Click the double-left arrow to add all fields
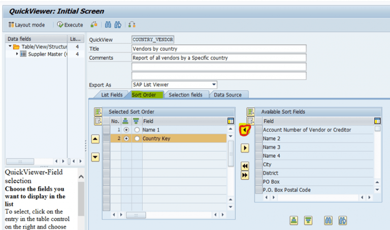The width and height of the screenshot is (390, 230). pos(245,166)
